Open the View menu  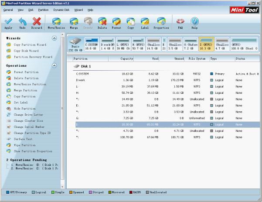click(x=20, y=10)
